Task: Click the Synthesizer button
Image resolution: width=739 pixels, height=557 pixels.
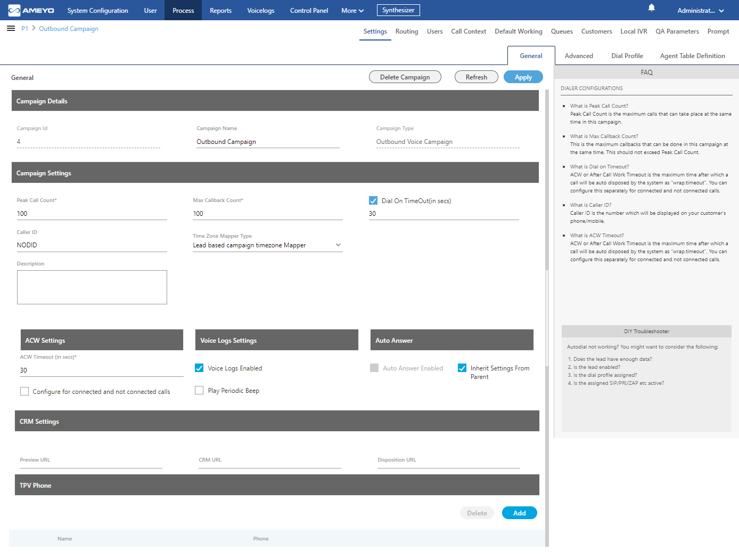Action: [398, 10]
